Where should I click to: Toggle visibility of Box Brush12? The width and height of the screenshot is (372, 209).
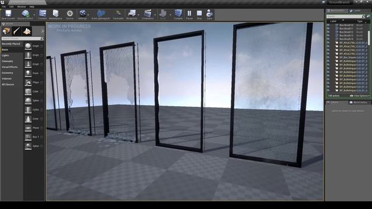coord(328,32)
